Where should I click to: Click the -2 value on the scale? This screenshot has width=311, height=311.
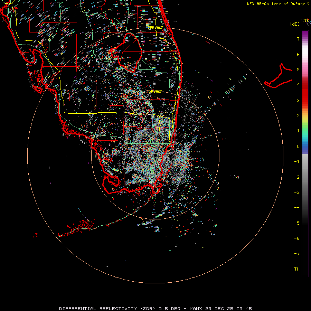tap(297, 177)
